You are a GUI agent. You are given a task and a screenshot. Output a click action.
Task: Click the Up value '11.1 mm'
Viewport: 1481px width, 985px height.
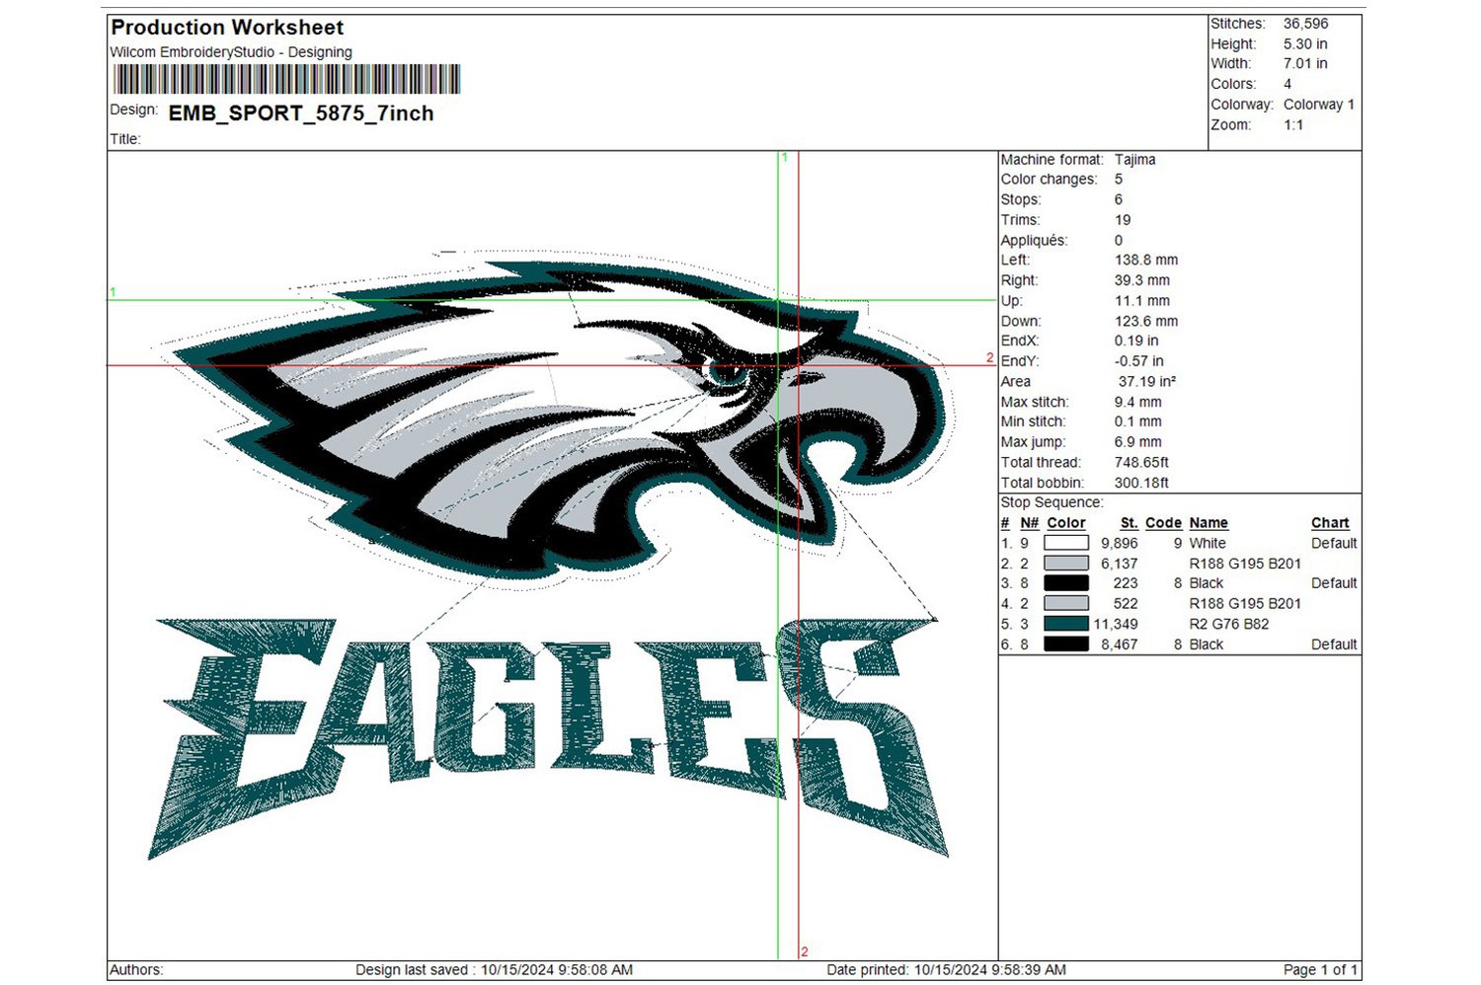[x=1142, y=301]
